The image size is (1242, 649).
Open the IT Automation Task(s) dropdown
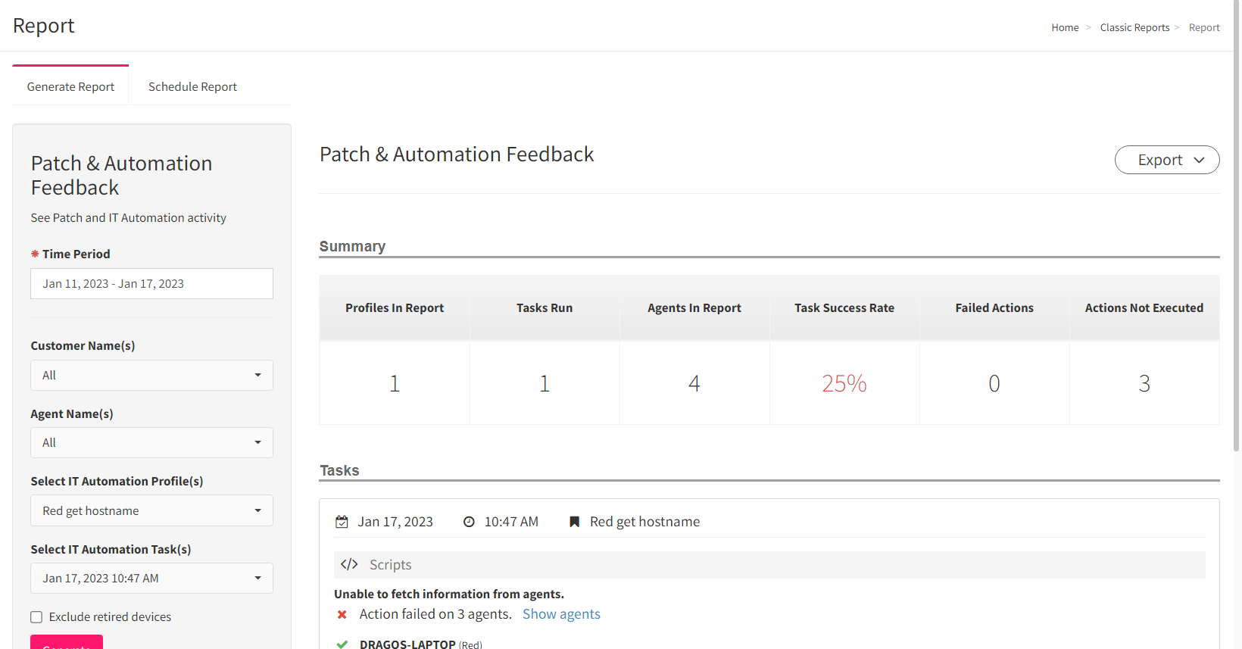pyautogui.click(x=151, y=579)
